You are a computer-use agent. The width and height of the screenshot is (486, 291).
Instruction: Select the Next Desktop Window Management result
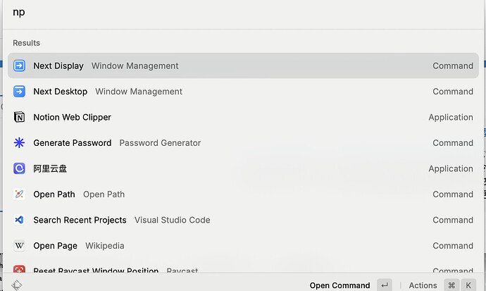point(243,92)
